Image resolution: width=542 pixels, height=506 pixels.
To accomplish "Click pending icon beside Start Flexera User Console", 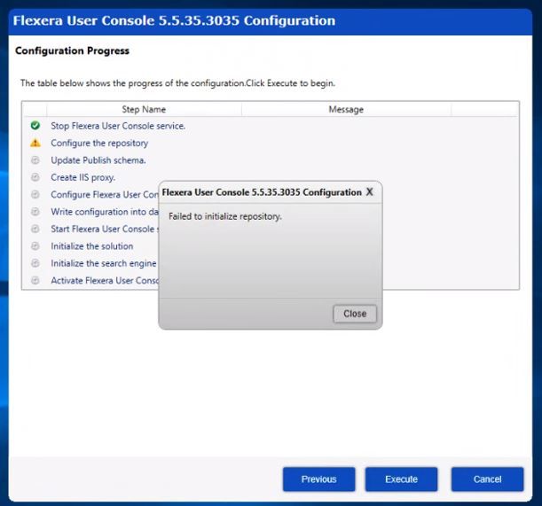I will click(x=35, y=229).
